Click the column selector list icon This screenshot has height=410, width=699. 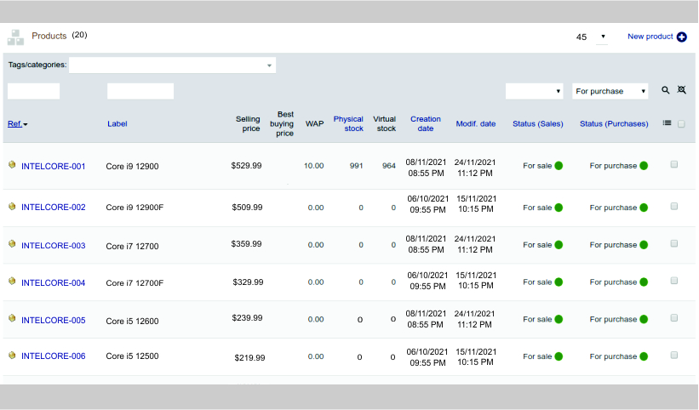point(667,123)
